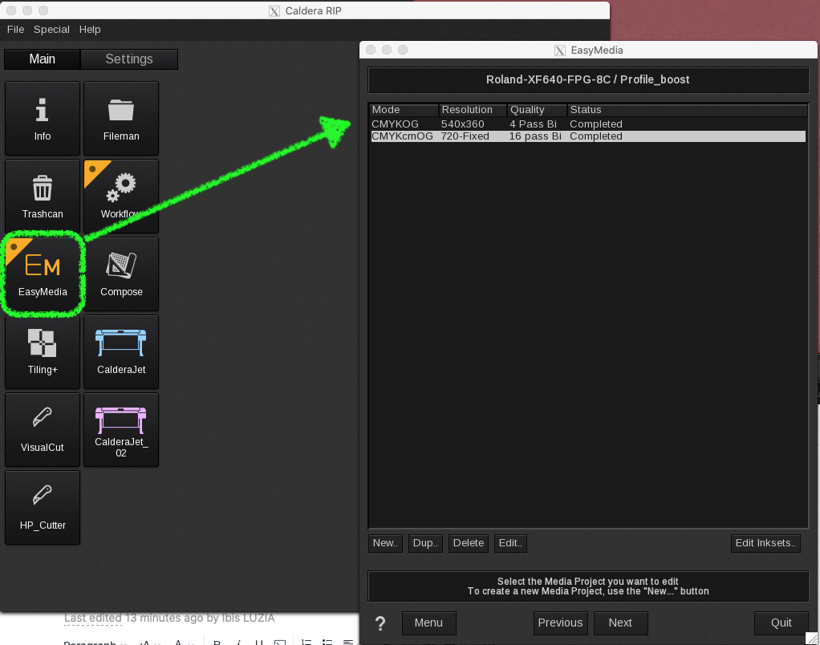Image resolution: width=820 pixels, height=645 pixels.
Task: Switch to the Settings tab
Action: coord(129,59)
